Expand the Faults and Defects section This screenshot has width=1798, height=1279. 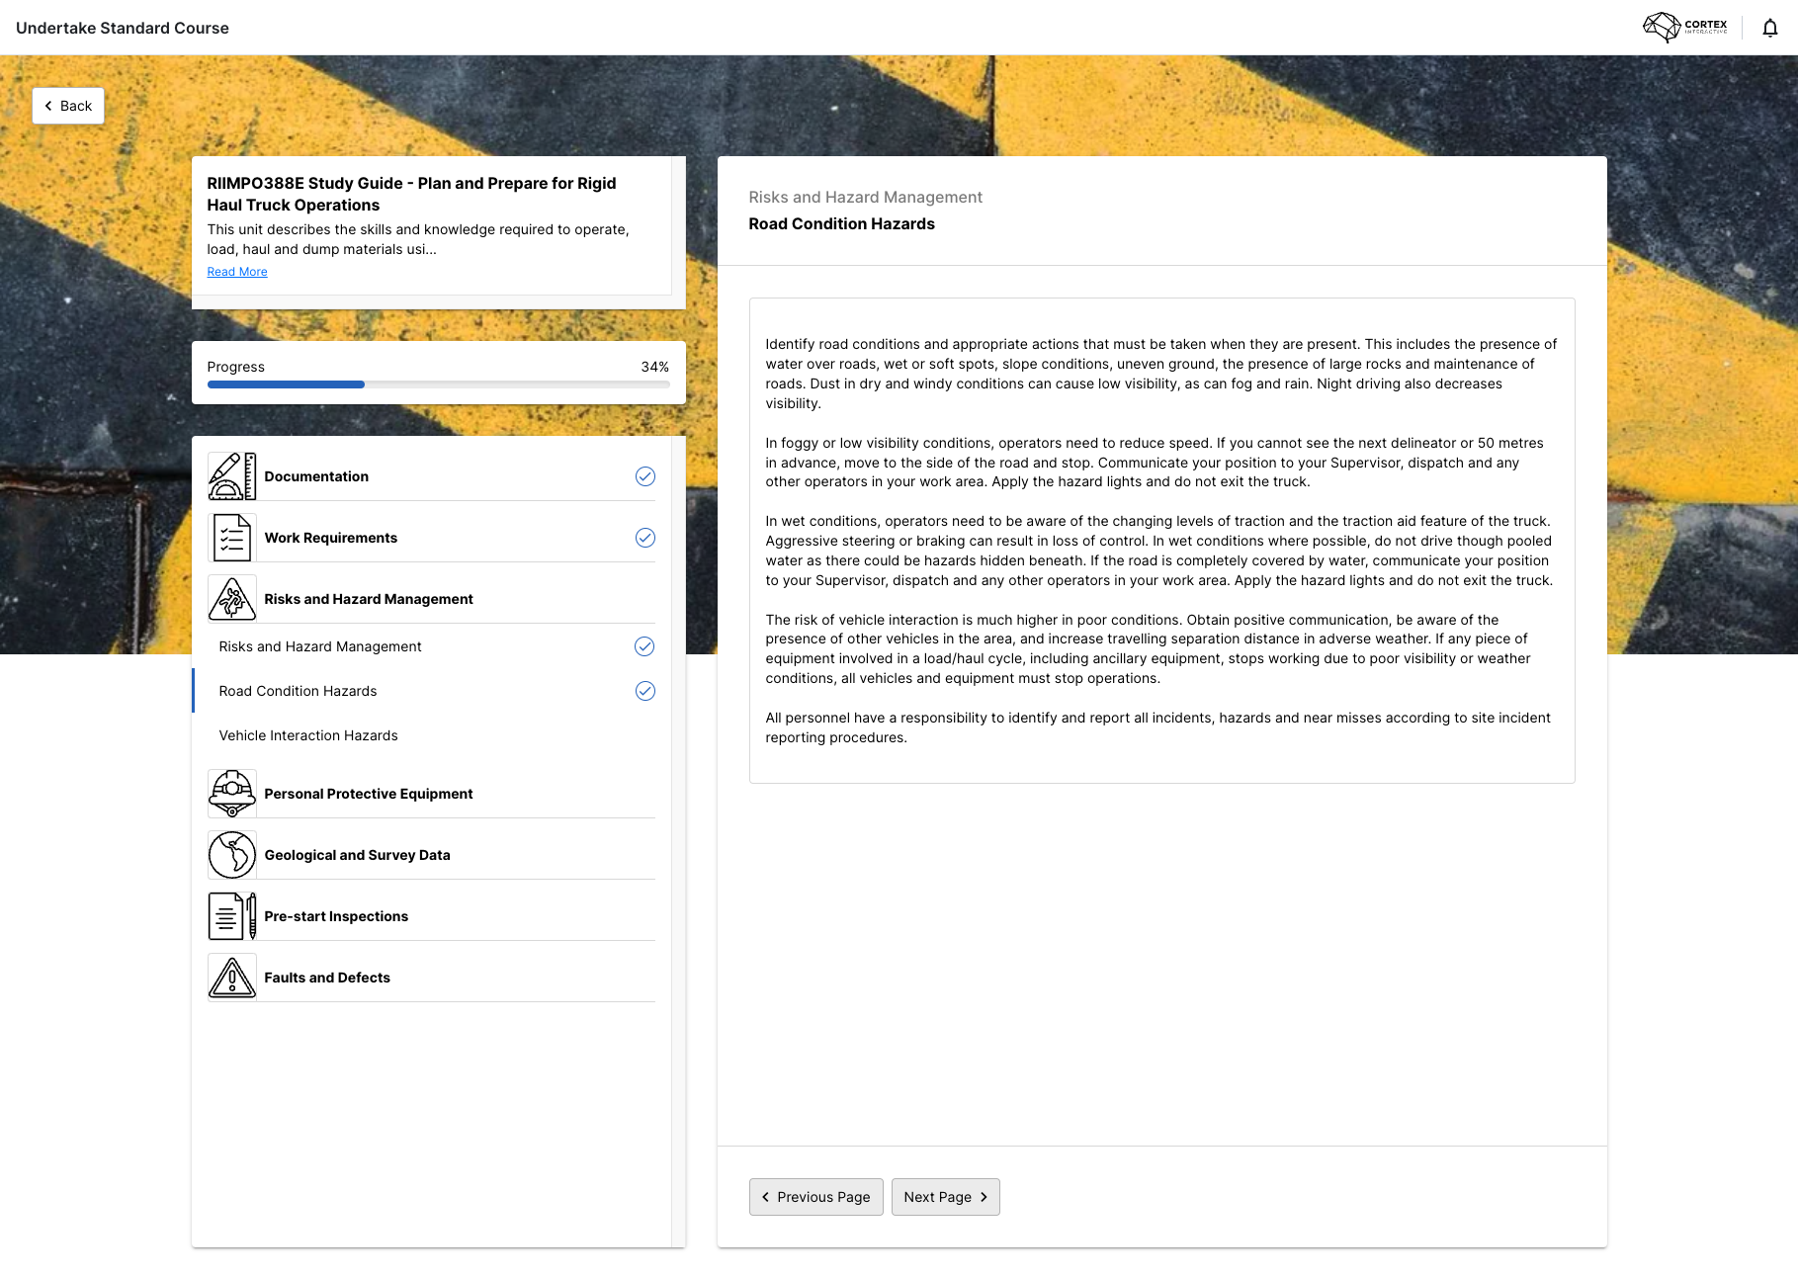432,978
